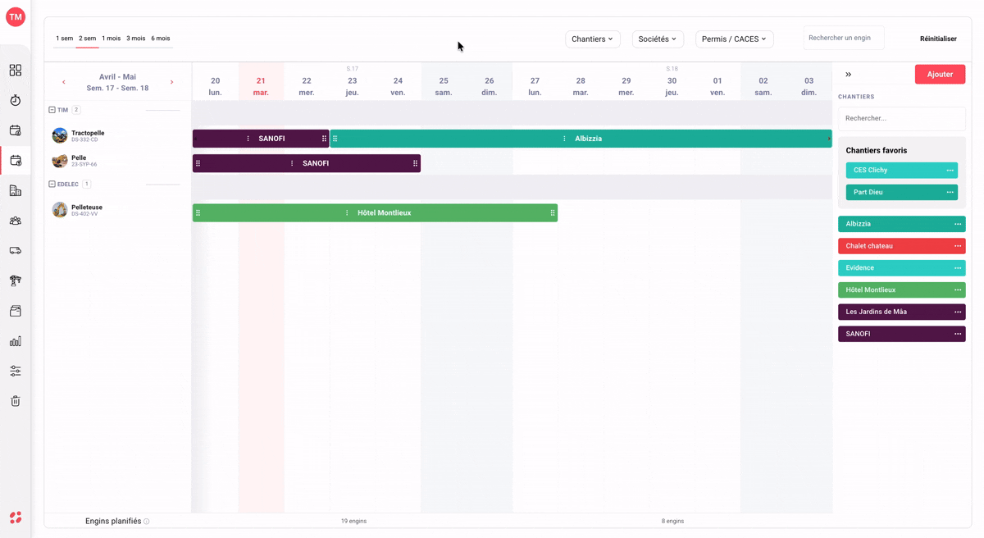Open the crane equipment icon in sidebar
This screenshot has width=984, height=538.
click(15, 280)
